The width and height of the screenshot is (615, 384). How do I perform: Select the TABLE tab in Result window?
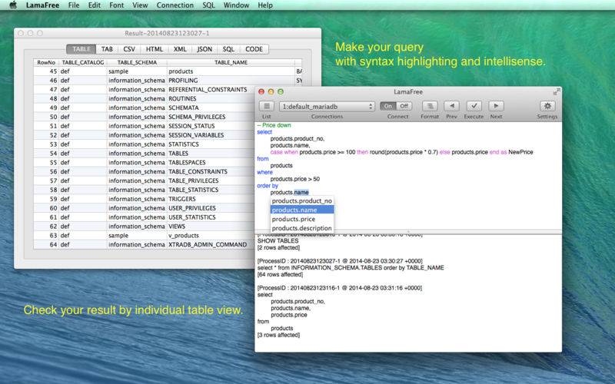81,49
